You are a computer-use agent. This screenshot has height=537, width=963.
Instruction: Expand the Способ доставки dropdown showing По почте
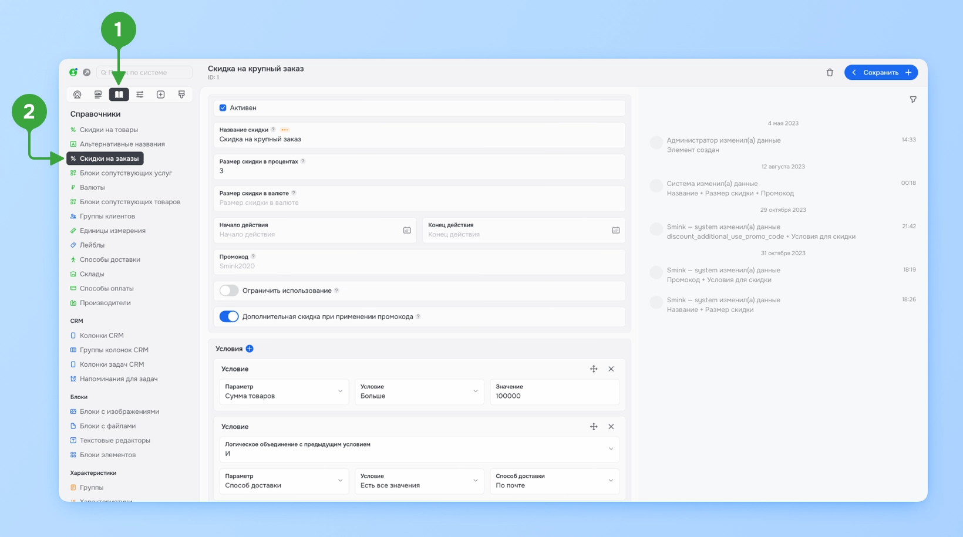(555, 481)
